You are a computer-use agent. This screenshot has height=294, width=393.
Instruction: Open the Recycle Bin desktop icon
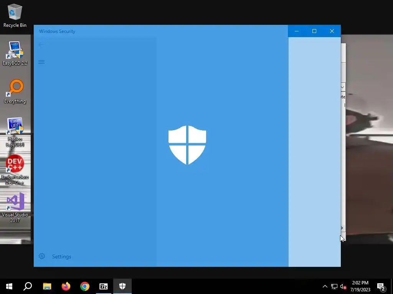click(x=15, y=15)
